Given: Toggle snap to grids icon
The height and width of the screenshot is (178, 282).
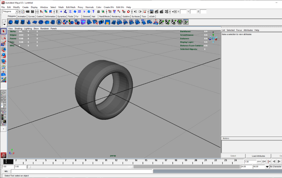Looking at the screenshot, I should [109, 12].
